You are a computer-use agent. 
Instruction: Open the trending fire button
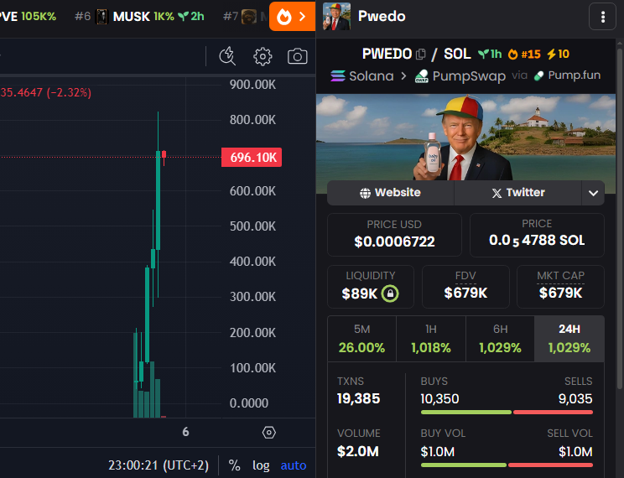pyautogui.click(x=292, y=16)
